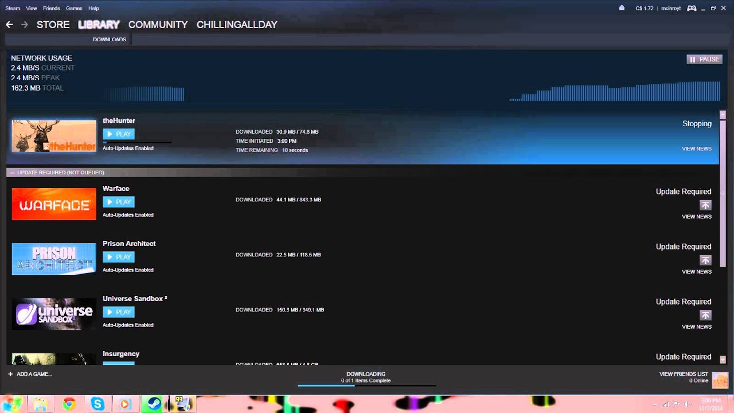Queue the Universe Sandbox update arrow icon
734x413 pixels.
(x=705, y=315)
